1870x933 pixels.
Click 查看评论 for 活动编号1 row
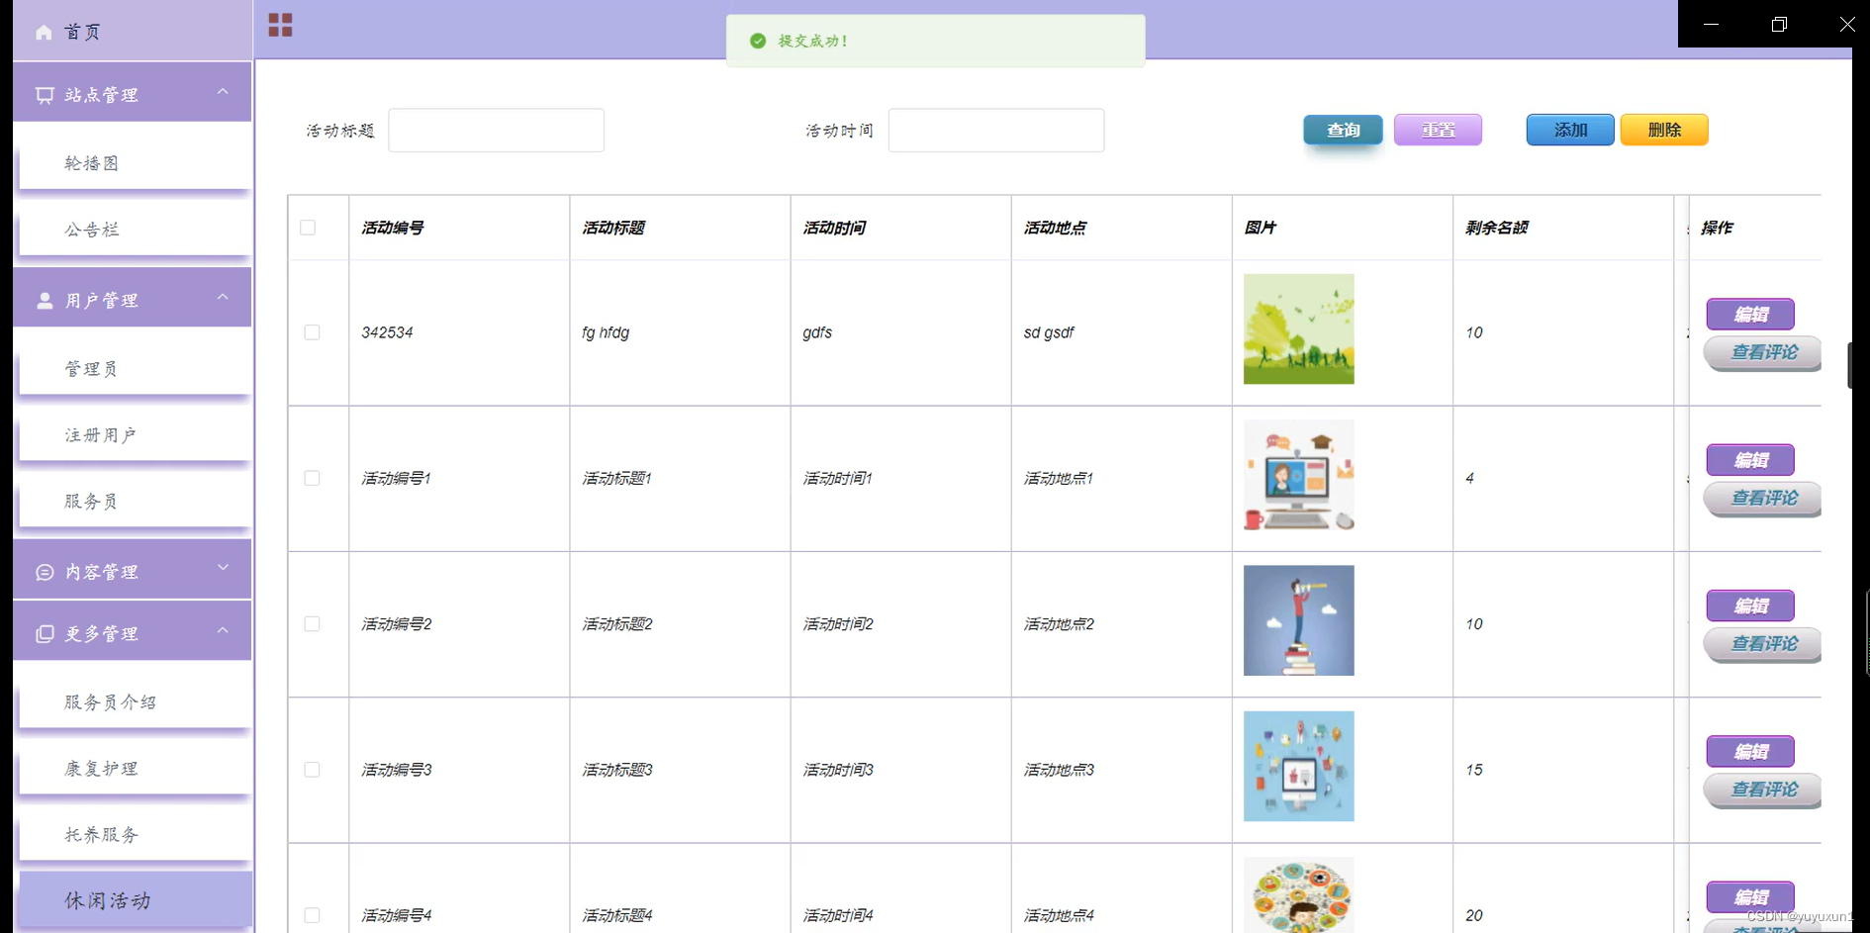click(1763, 498)
